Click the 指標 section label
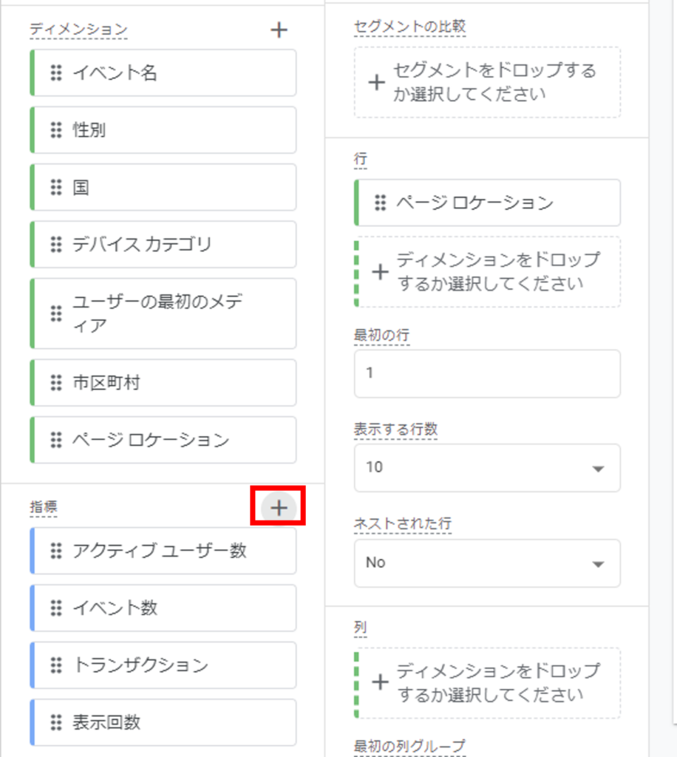The image size is (677, 757). (44, 507)
